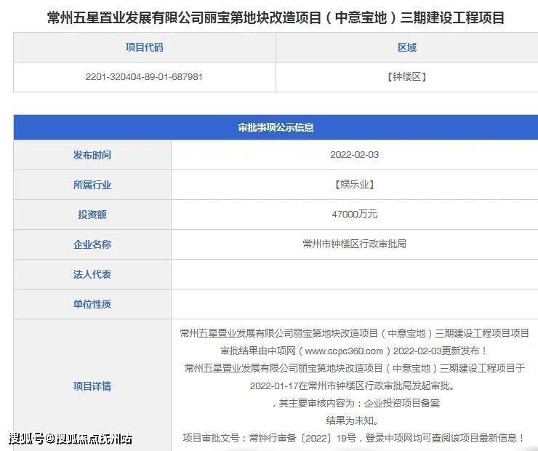The width and height of the screenshot is (538, 451).
Task: Click the 搜狐号@搜狐焦点抚州站 watermark
Action: [71, 439]
